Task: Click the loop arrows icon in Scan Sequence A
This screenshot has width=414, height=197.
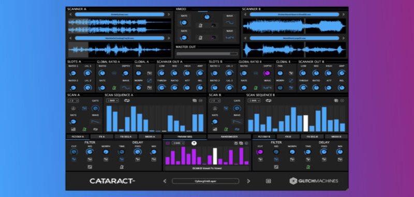Action: pos(127,100)
